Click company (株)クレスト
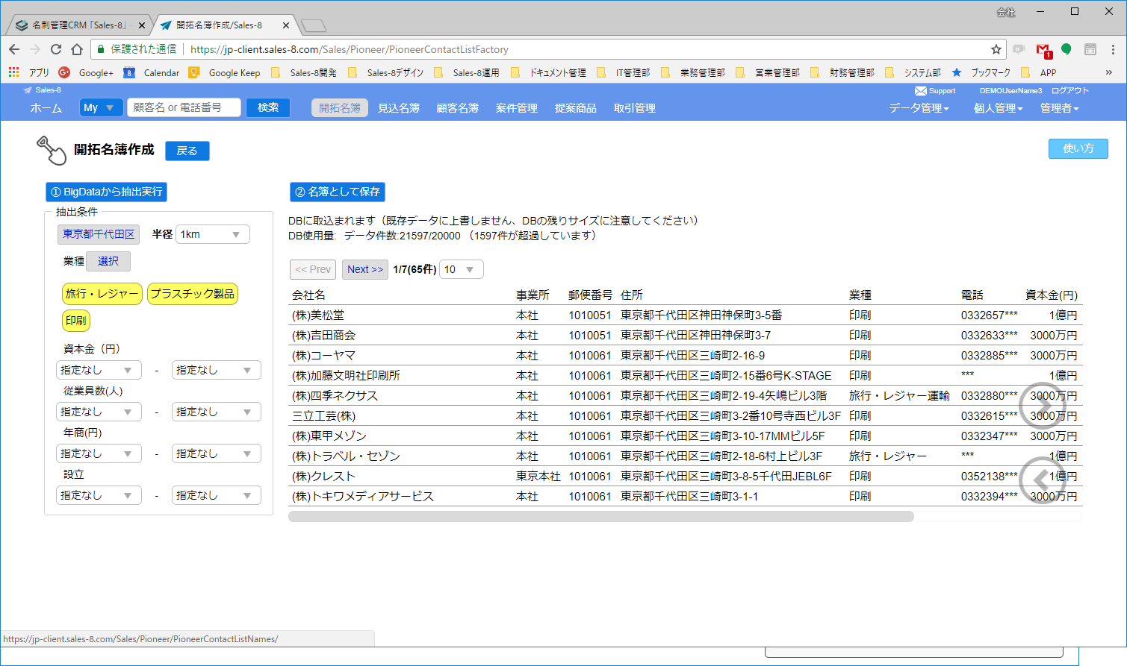This screenshot has height=666, width=1127. click(x=323, y=477)
